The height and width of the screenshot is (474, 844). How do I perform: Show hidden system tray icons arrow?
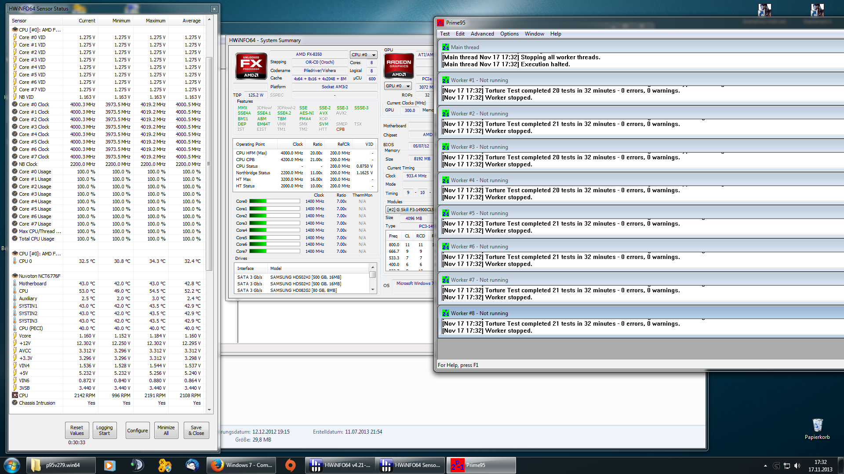click(x=765, y=466)
